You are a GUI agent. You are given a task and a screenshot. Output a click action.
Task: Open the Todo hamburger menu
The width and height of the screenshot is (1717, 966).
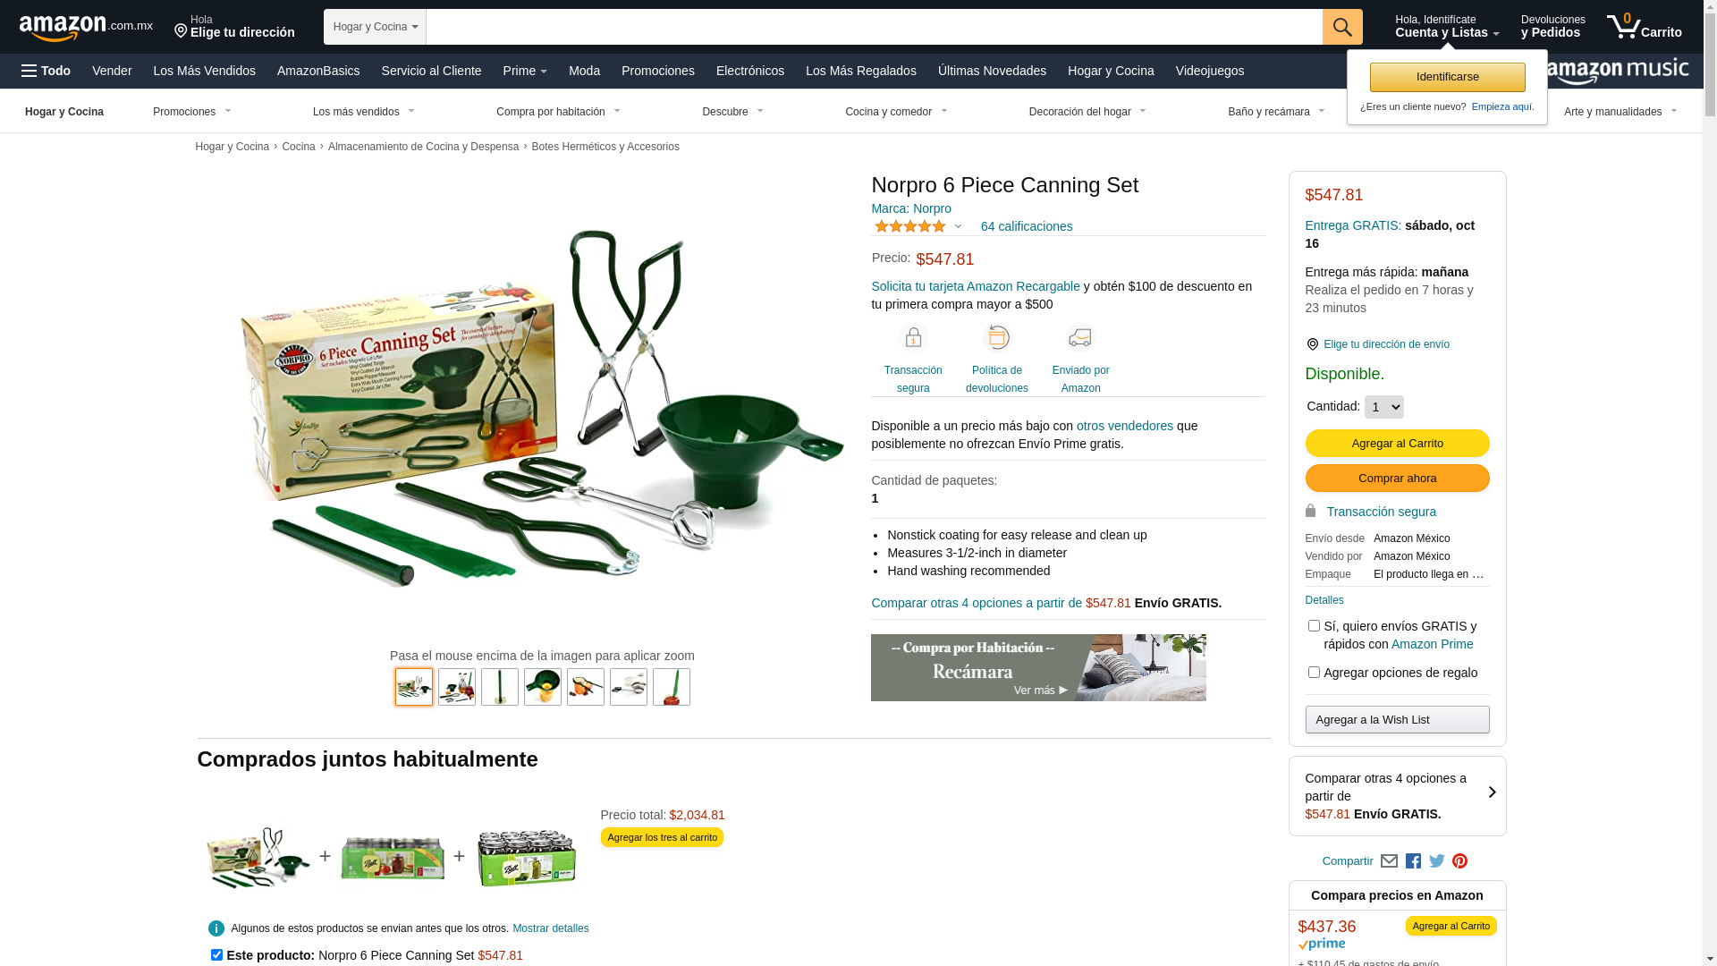(47, 71)
